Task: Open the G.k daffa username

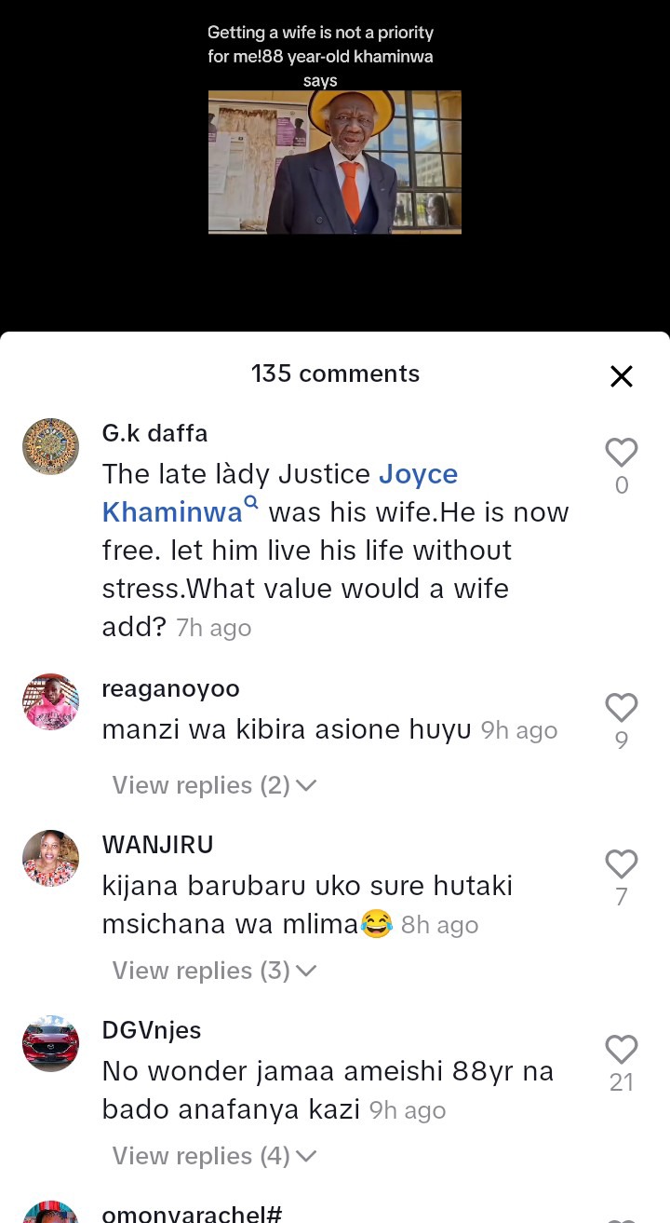Action: coord(154,433)
